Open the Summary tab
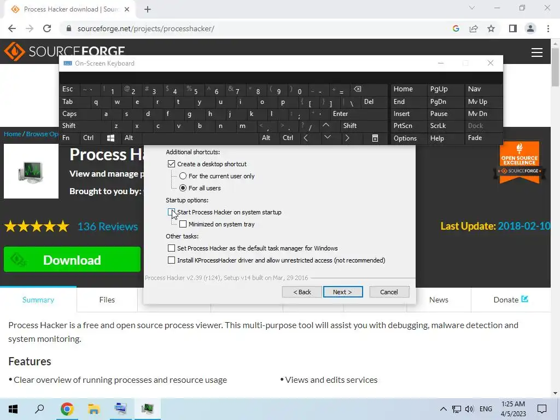 [x=38, y=300]
